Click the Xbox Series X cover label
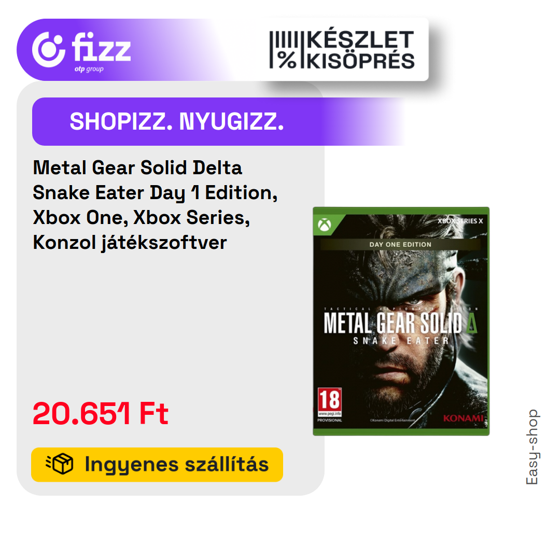 [460, 221]
